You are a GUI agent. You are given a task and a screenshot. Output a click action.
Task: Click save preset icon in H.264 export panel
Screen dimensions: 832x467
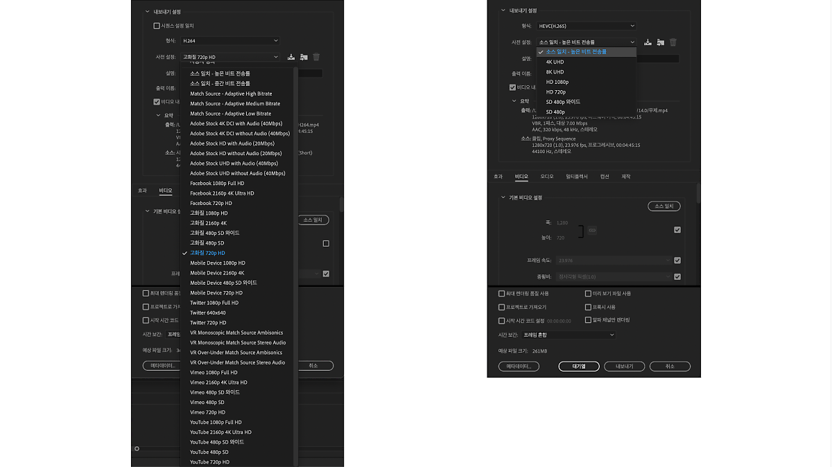291,57
